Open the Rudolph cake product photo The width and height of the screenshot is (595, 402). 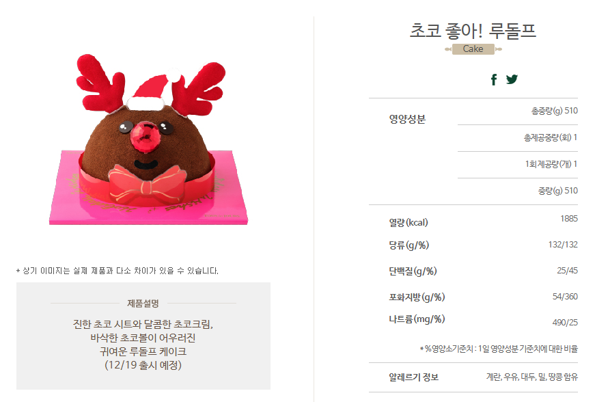[148, 139]
